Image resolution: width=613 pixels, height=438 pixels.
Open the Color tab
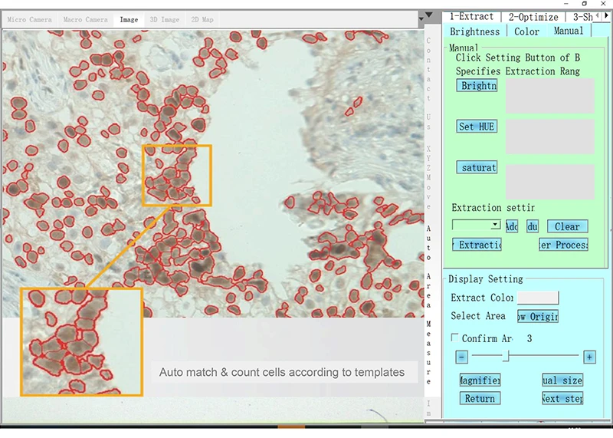point(526,31)
